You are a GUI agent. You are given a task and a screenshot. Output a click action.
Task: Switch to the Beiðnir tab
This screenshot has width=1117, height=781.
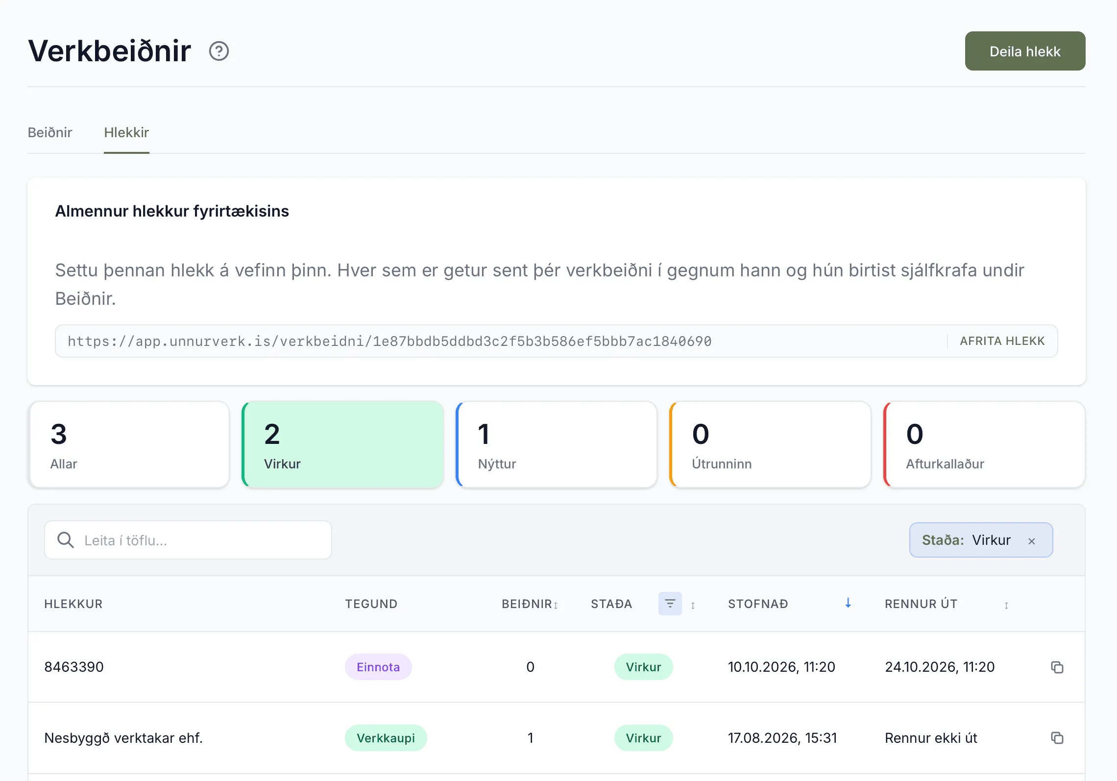[x=50, y=132]
